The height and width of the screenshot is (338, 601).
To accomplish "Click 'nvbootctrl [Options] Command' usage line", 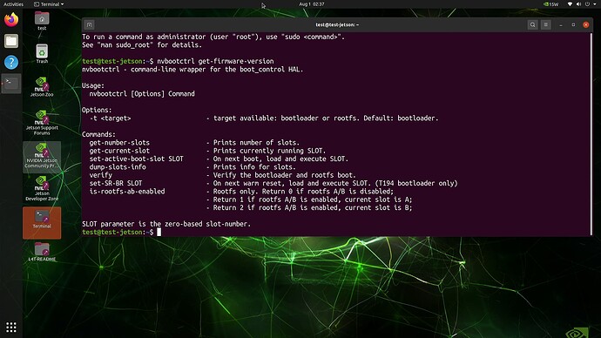I will 142,94.
